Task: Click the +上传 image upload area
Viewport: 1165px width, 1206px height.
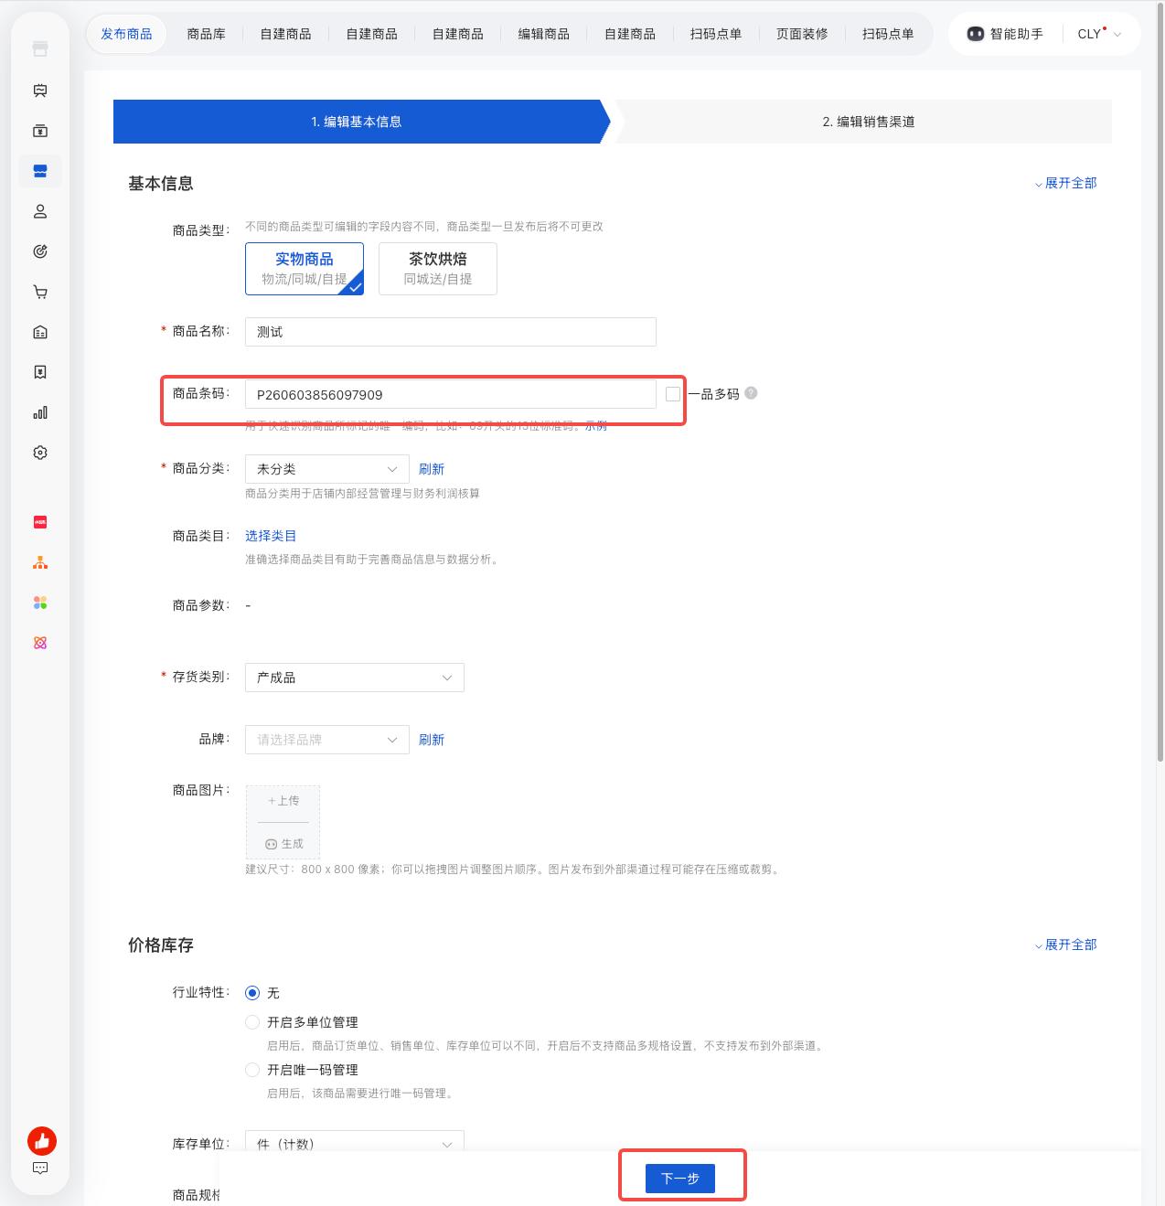Action: [283, 801]
